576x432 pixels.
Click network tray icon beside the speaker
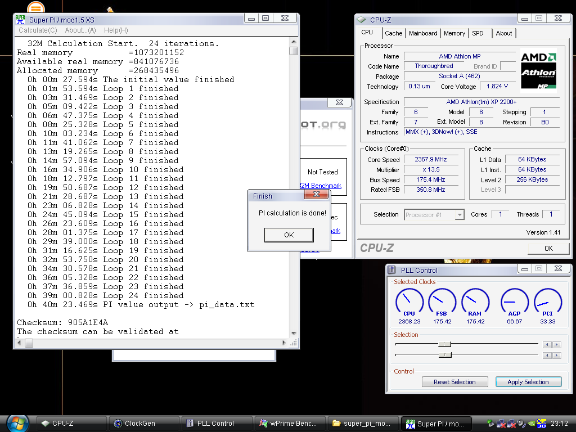coord(511,424)
